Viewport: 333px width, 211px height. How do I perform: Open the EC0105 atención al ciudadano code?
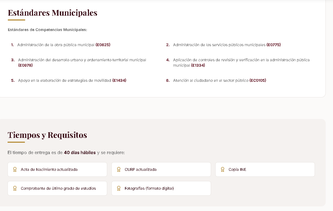coord(258,80)
